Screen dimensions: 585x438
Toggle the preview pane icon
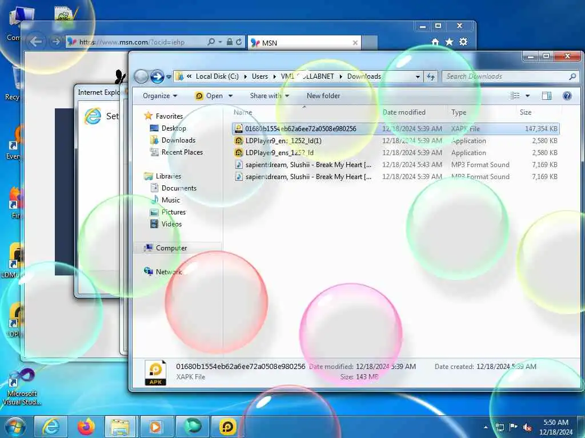coord(547,96)
